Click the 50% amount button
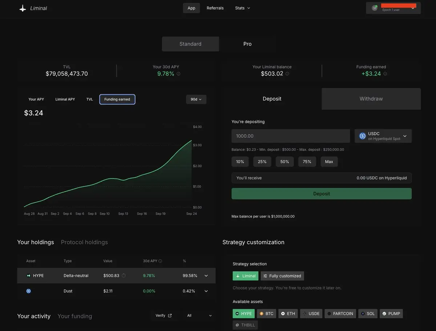The image size is (436, 331). (285, 162)
